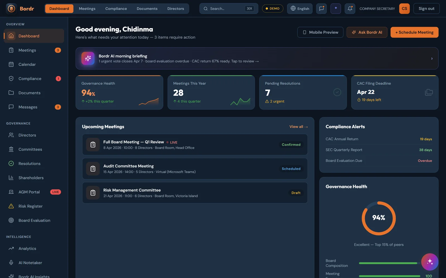446x278 pixels.
Task: Open Analytics in the sidebar
Action: coord(34,249)
